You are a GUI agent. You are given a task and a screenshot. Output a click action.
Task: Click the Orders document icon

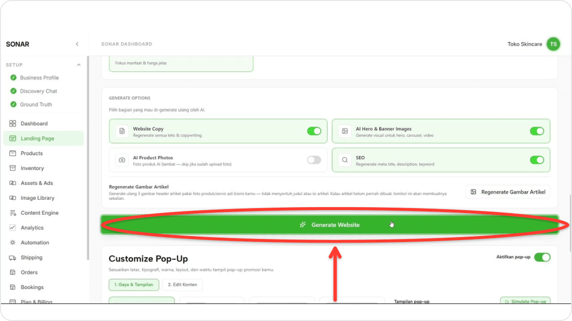point(13,272)
